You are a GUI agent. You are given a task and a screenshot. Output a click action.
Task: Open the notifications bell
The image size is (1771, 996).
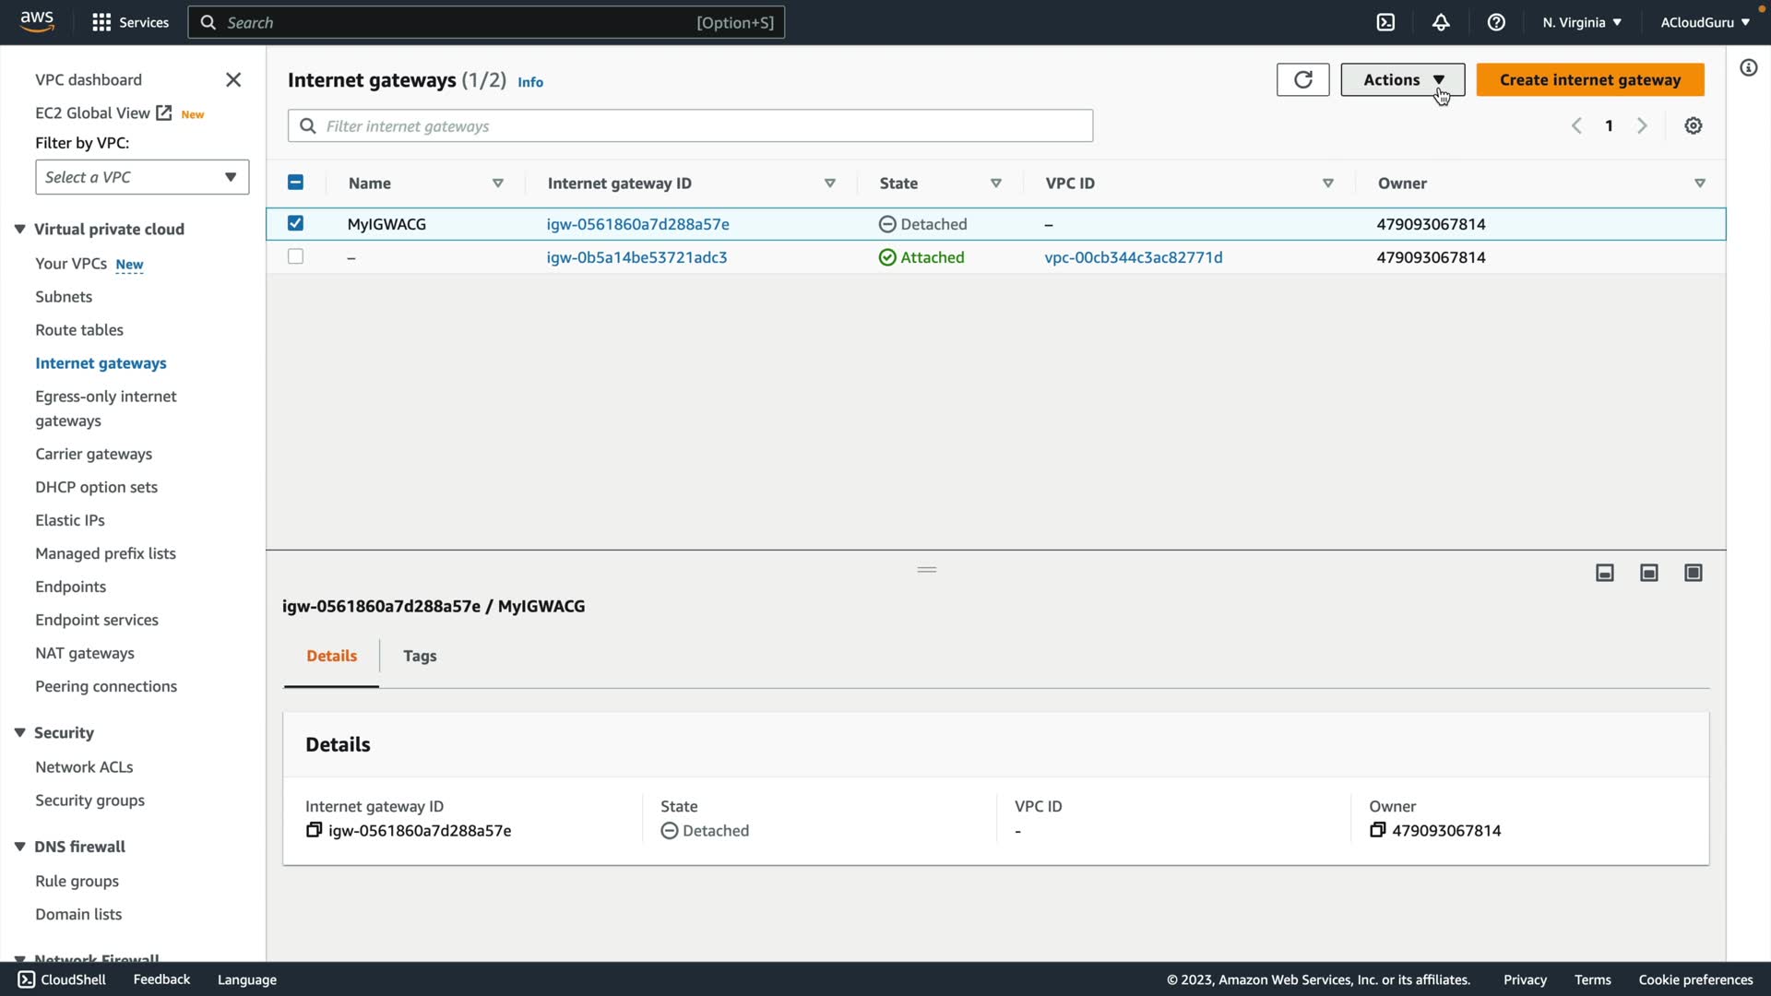point(1441,22)
